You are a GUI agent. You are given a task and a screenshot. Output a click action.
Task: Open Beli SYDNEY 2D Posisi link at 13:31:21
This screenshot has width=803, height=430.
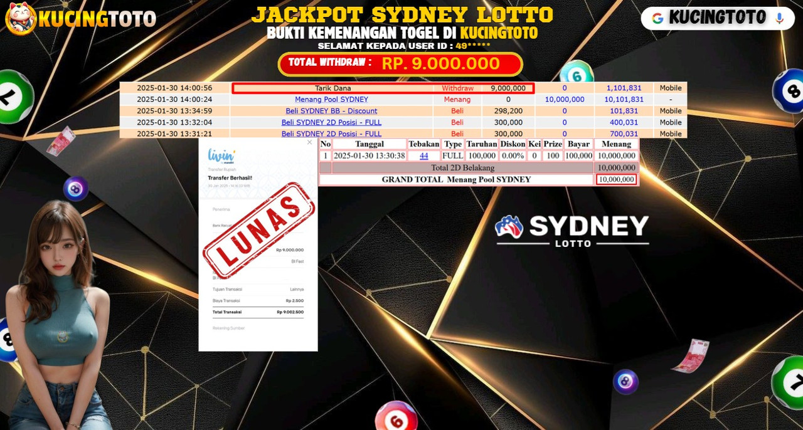[331, 134]
